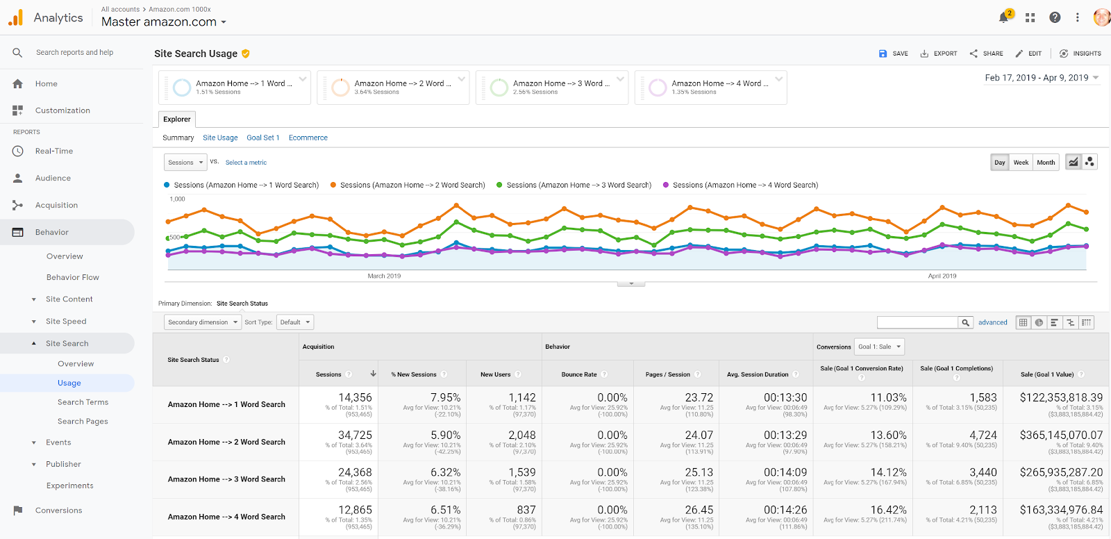
Task: Switch to the Ecommerce tab
Action: pyautogui.click(x=308, y=138)
